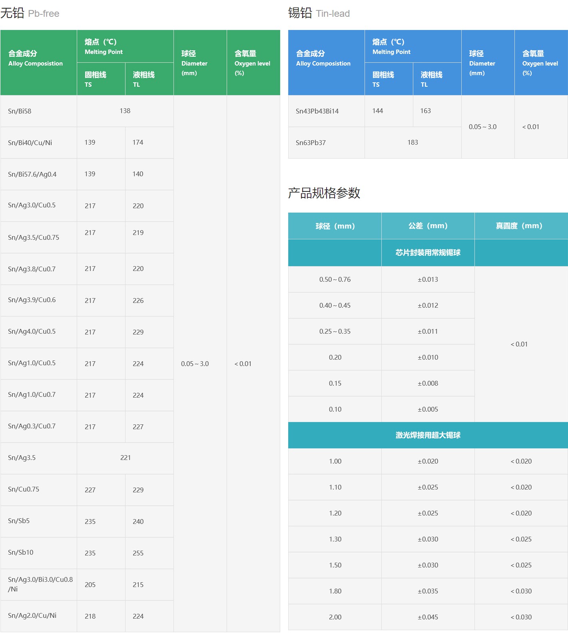Click the 公差（mm）column header
This screenshot has height=633, width=568.
(428, 226)
